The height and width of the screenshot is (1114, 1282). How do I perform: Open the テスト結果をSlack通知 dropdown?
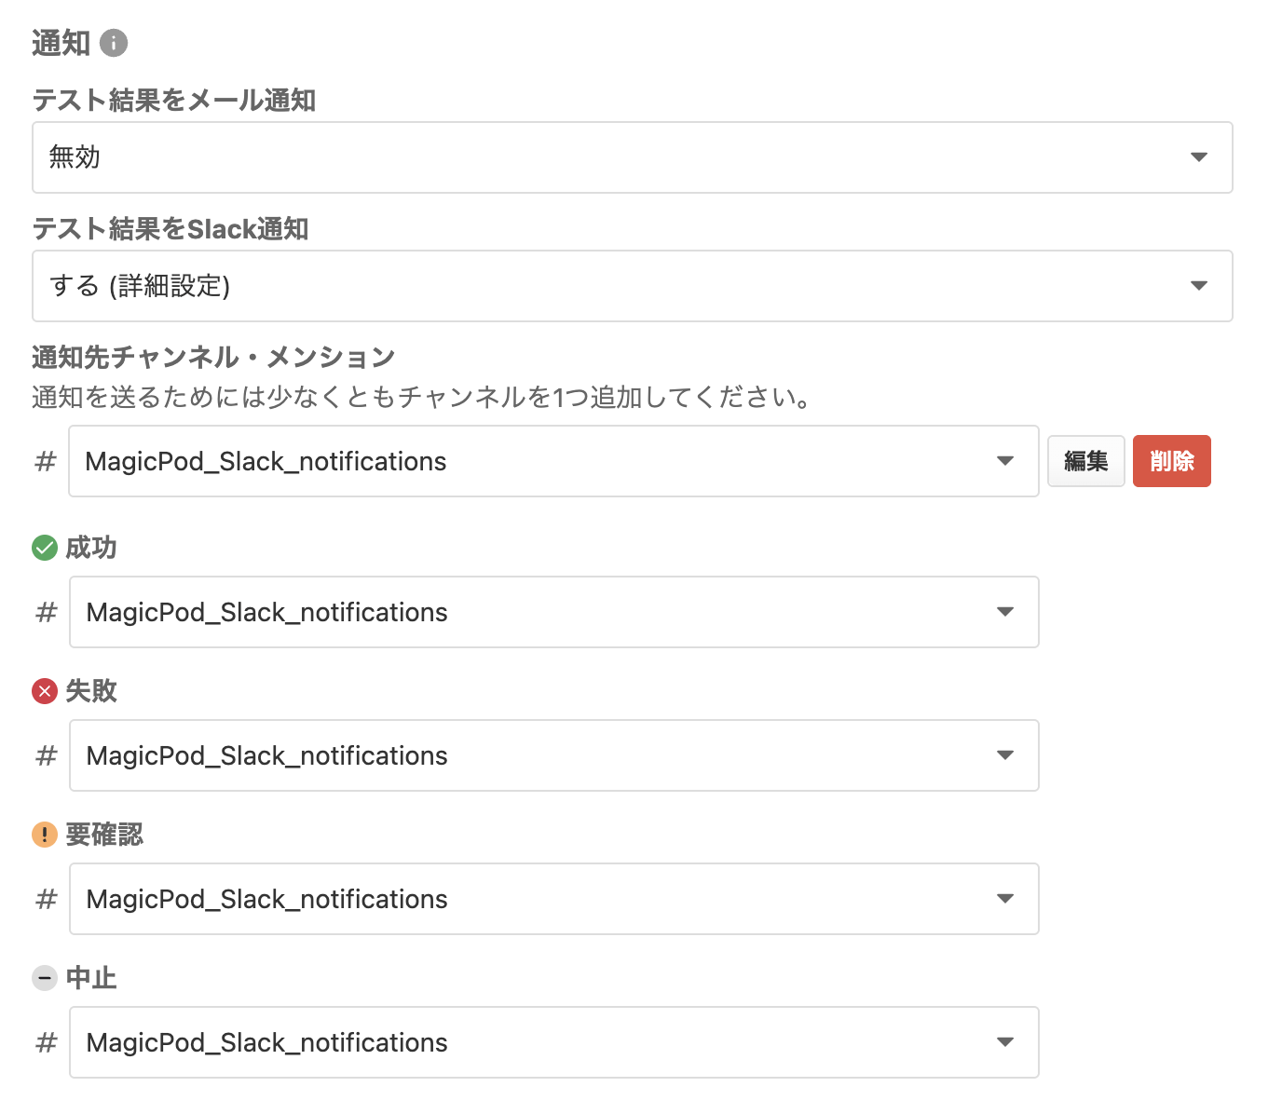pyautogui.click(x=633, y=286)
